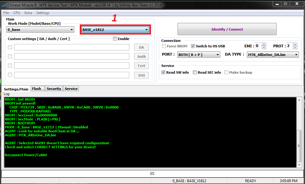
Task: Open the Extra menu
Action: point(28,13)
